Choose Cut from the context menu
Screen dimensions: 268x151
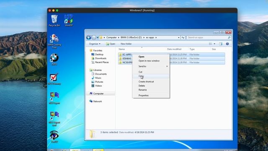tap(151, 72)
